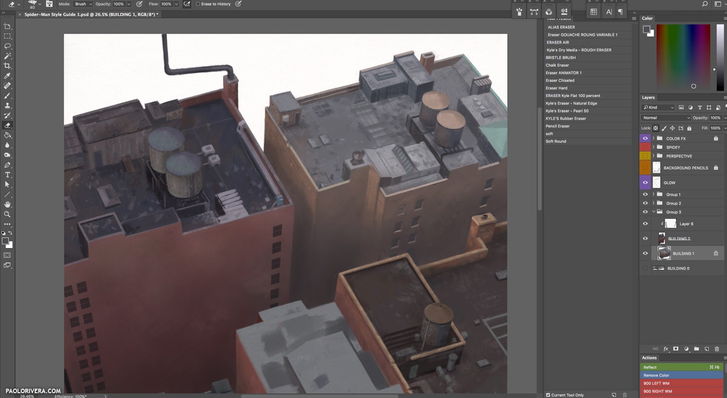The height and width of the screenshot is (398, 727).
Task: Switch to the Layers panel tab
Action: (x=648, y=98)
